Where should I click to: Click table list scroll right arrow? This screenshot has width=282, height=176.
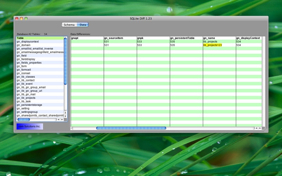(x=62, y=120)
